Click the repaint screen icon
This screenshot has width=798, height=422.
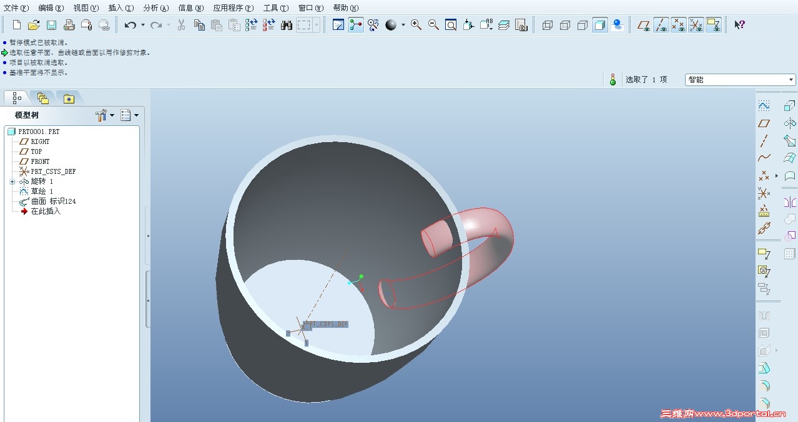pyautogui.click(x=338, y=25)
